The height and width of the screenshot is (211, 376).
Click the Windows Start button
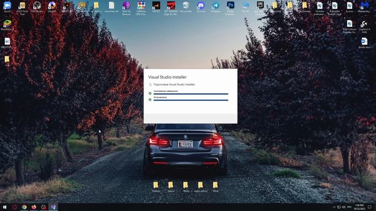pos(5,207)
